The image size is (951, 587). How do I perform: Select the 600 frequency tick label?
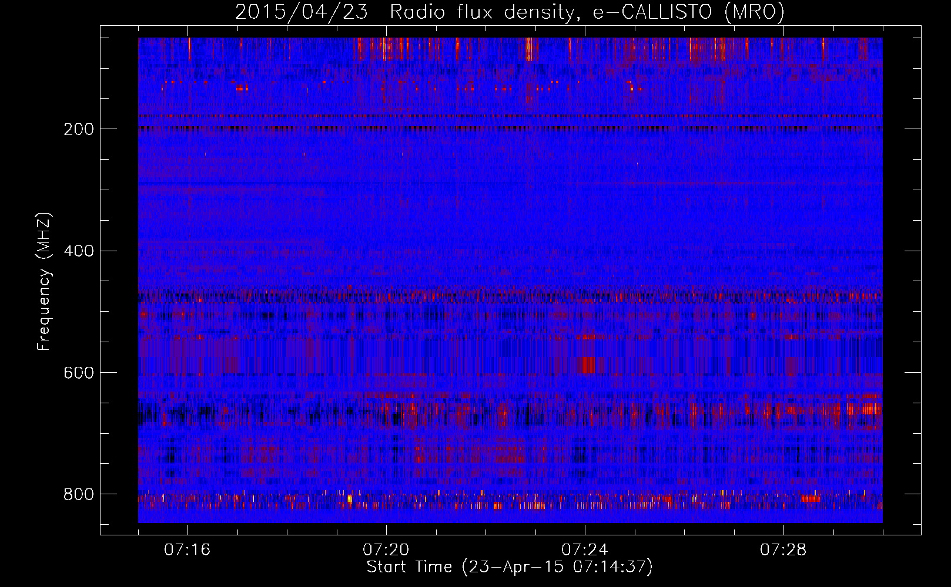pos(79,373)
